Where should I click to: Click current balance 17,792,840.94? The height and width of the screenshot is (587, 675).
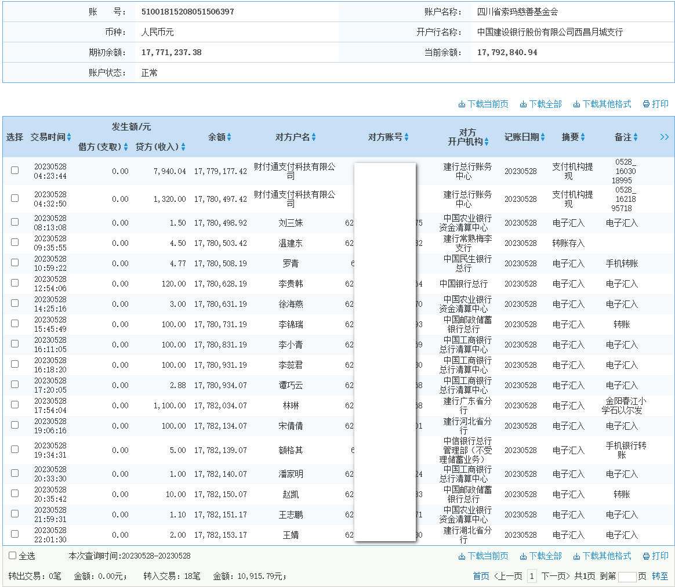[x=507, y=53]
